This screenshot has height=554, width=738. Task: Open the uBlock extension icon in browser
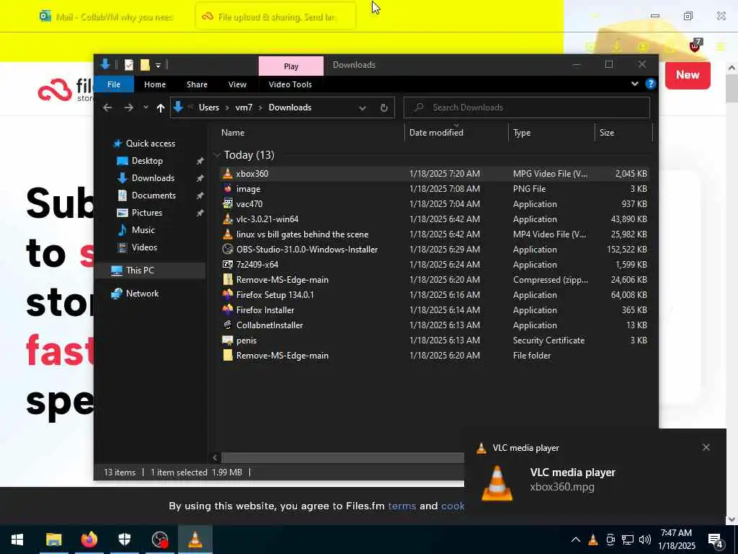click(x=695, y=45)
